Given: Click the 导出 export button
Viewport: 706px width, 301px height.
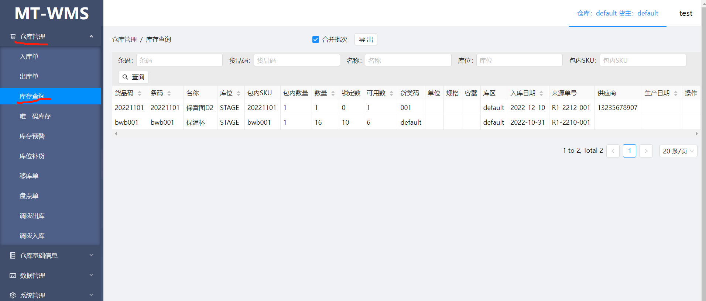Looking at the screenshot, I should (366, 39).
